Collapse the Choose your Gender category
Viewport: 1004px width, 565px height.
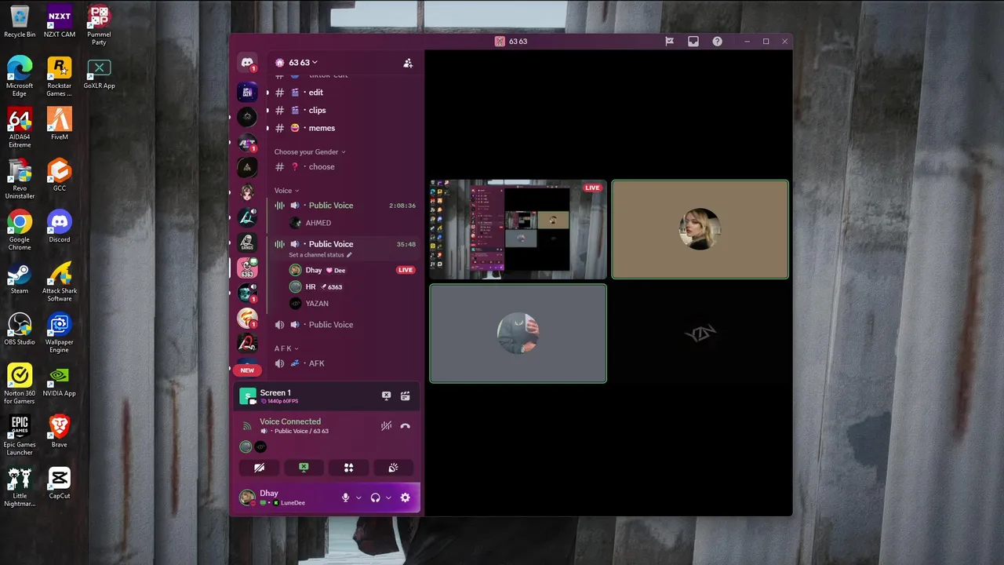310,151
